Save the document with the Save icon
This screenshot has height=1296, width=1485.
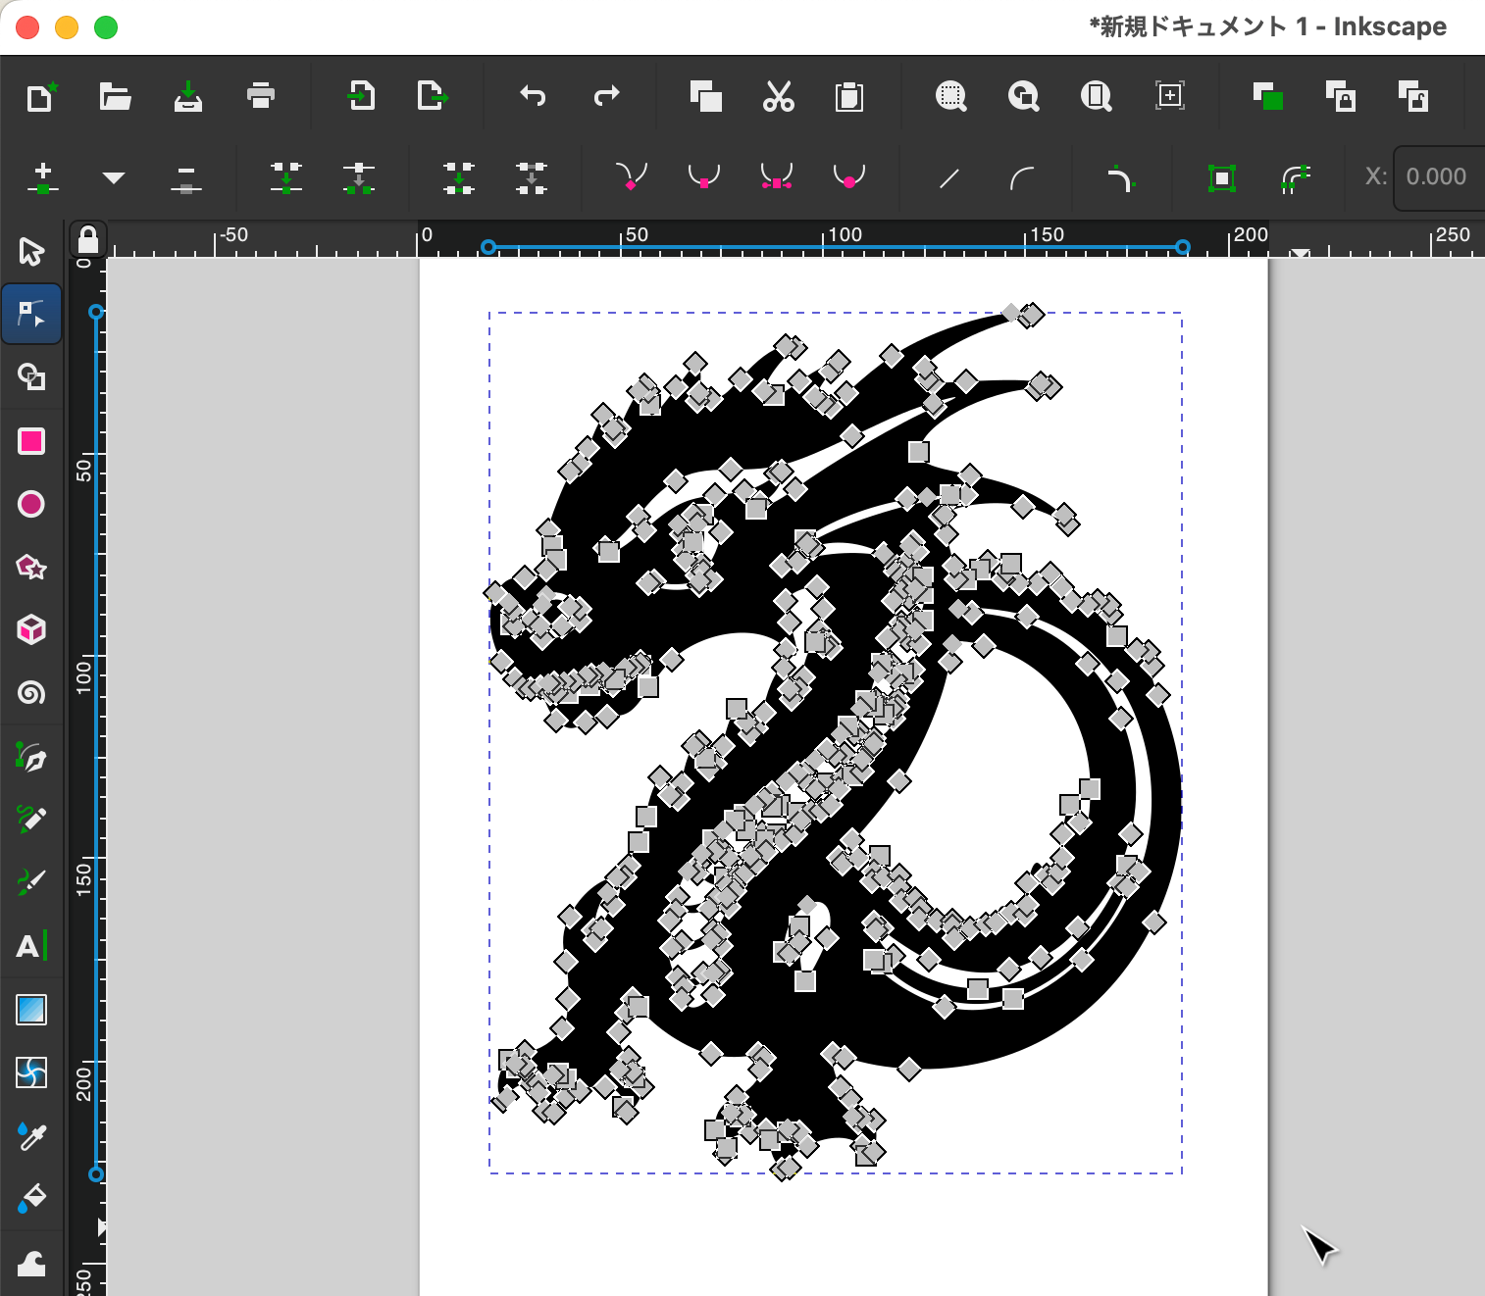188,96
